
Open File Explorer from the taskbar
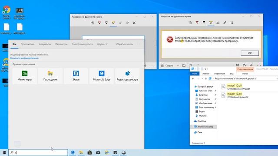pyautogui.click(x=81, y=152)
